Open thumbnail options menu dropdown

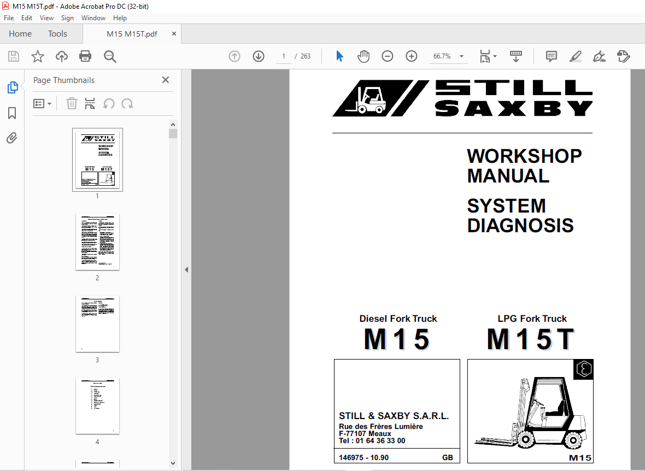(x=43, y=103)
